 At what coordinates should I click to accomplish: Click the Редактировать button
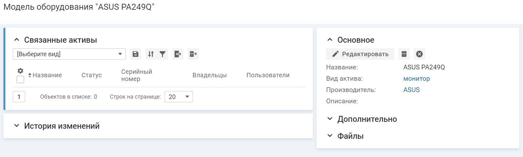pos(360,54)
